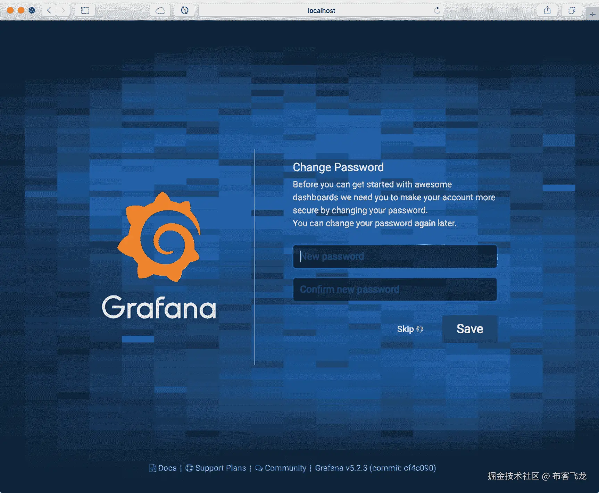
Task: Click the Safari forward navigation arrow
Action: 63,10
